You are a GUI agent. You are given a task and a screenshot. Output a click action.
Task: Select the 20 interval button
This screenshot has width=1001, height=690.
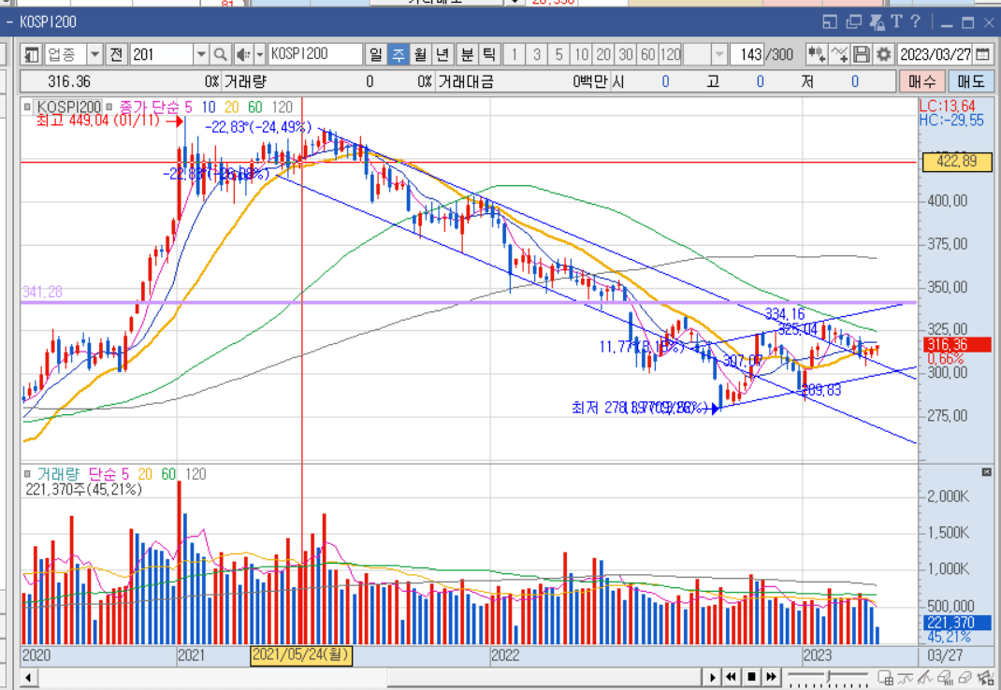pyautogui.click(x=603, y=54)
